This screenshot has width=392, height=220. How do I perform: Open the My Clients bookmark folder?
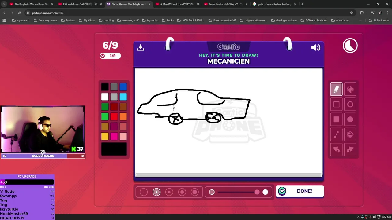tap(87, 20)
